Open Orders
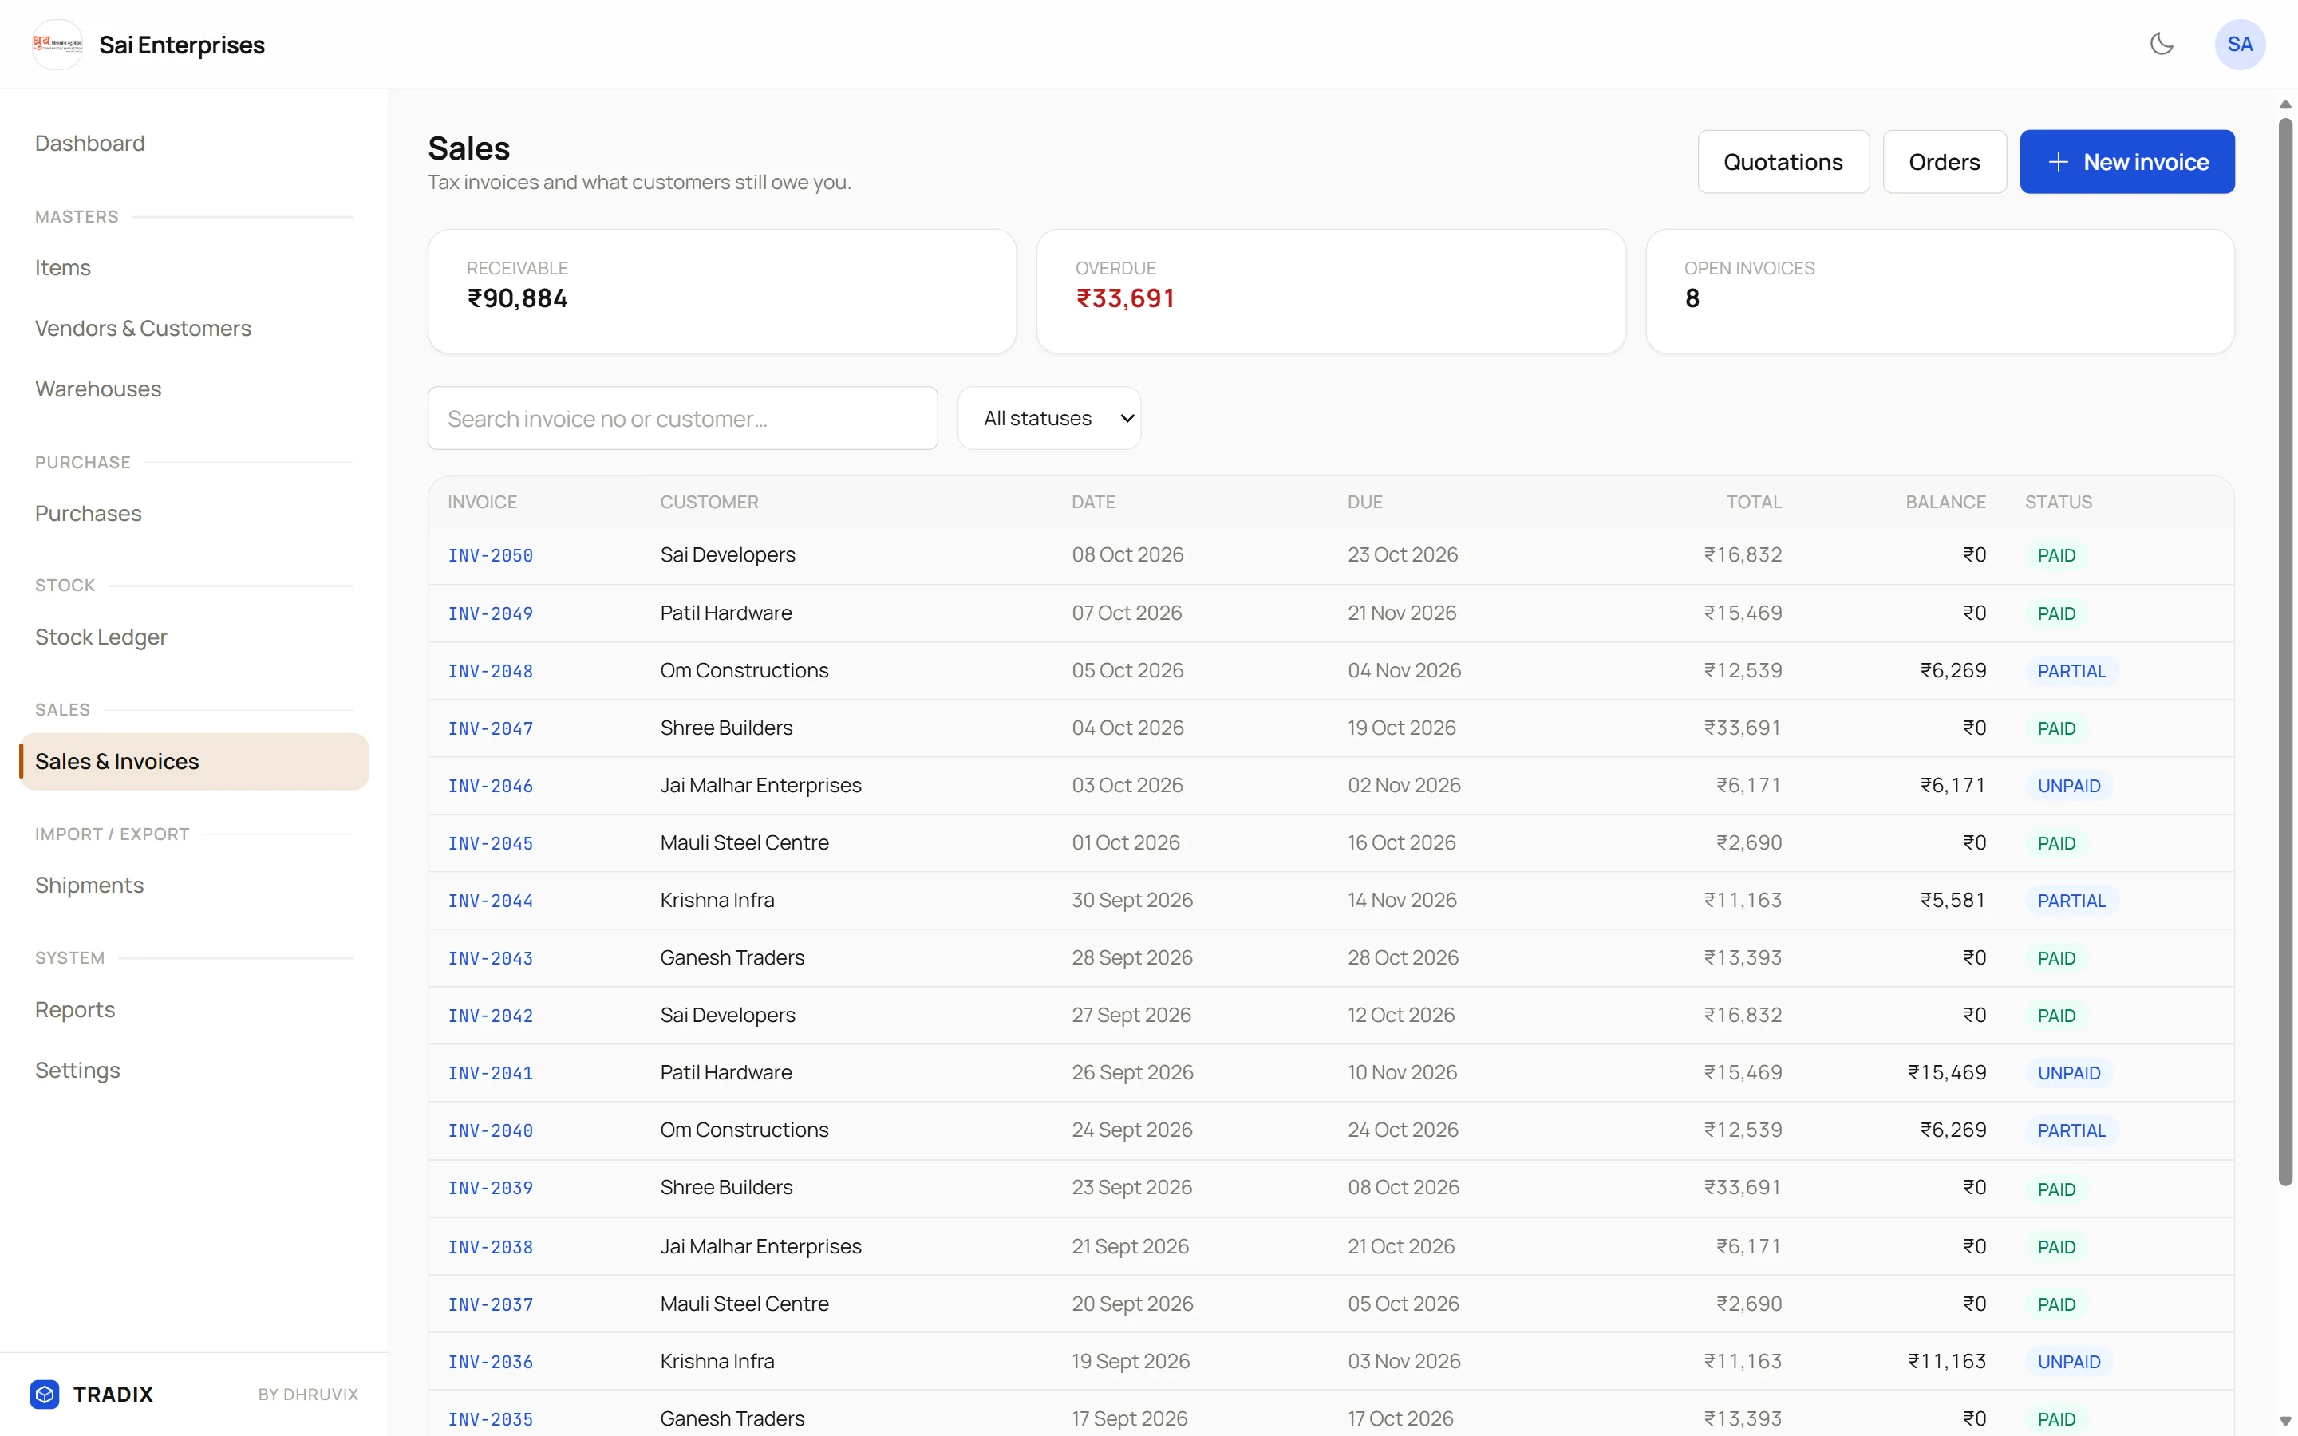The width and height of the screenshot is (2298, 1436). pyautogui.click(x=1944, y=161)
